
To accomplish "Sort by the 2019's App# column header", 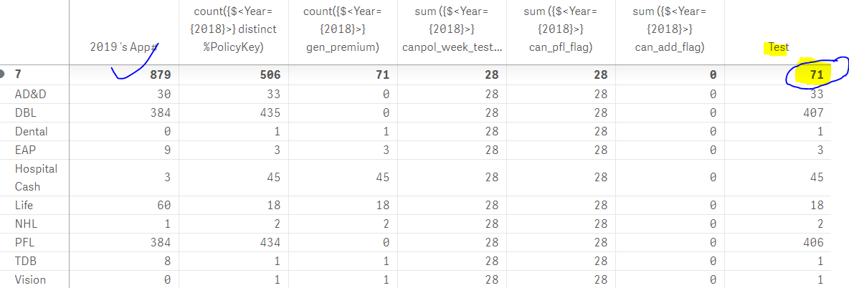I will tap(124, 47).
